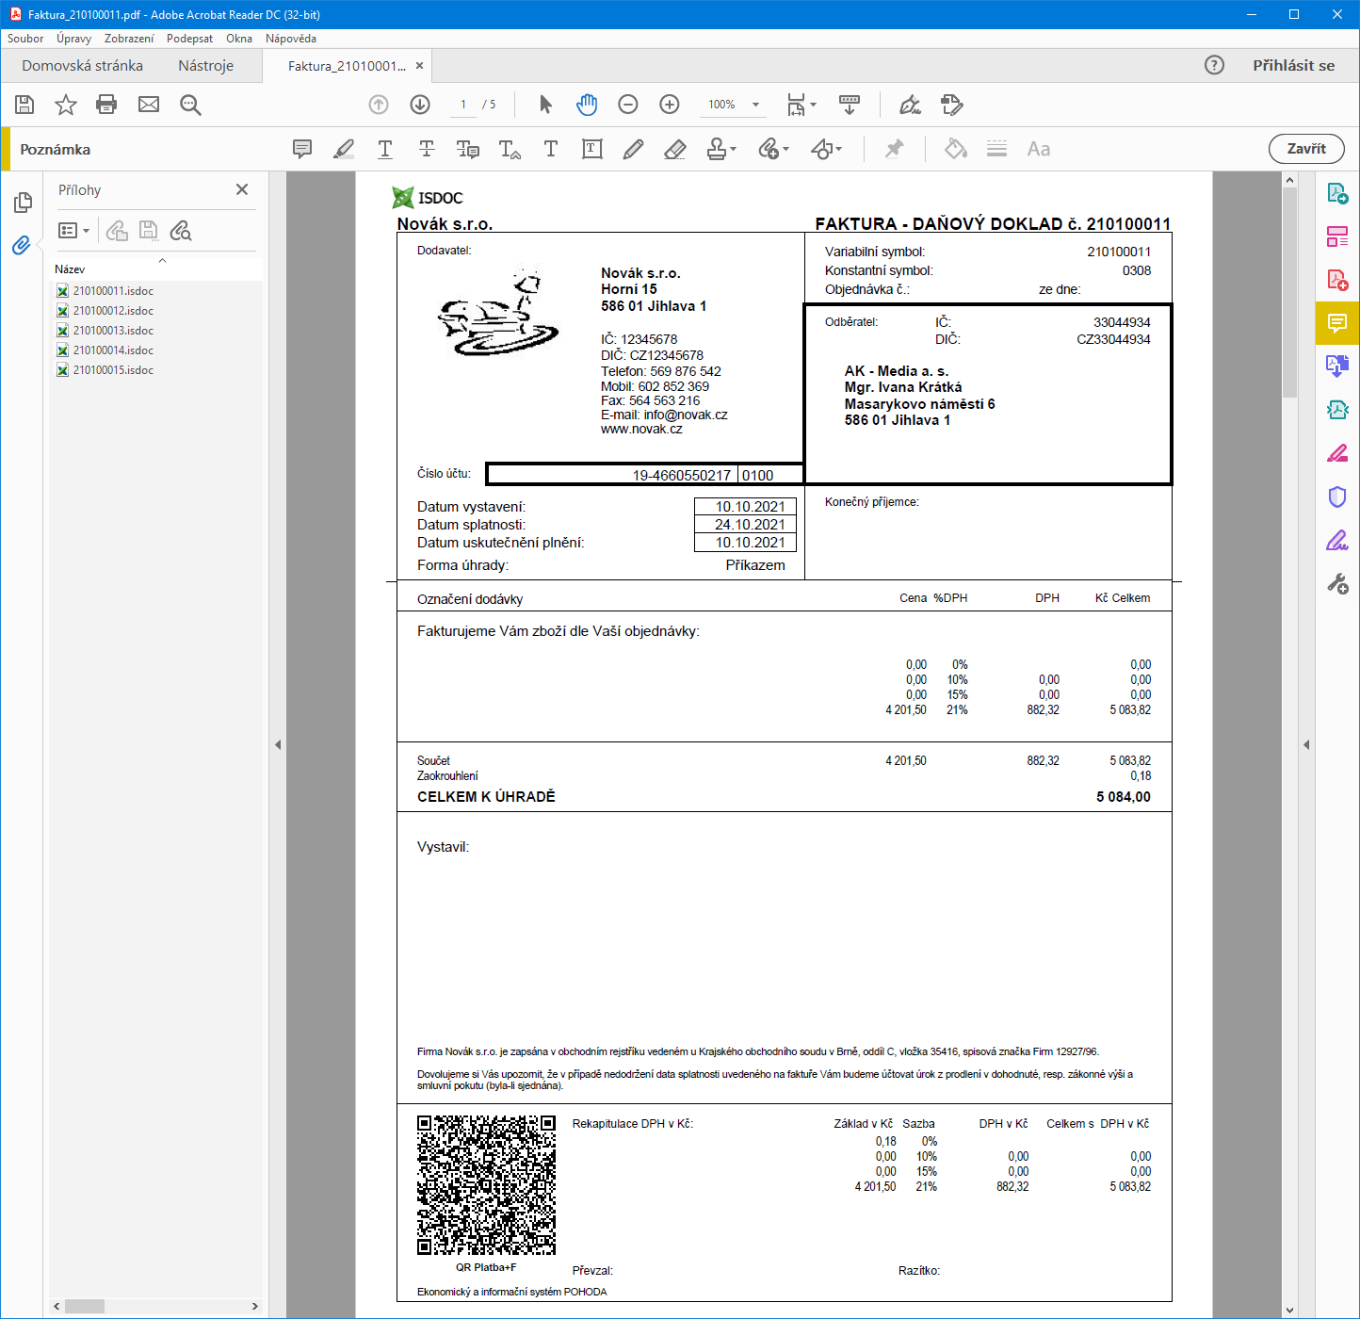Add a sticky note comment
Image resolution: width=1360 pixels, height=1319 pixels.
[302, 149]
